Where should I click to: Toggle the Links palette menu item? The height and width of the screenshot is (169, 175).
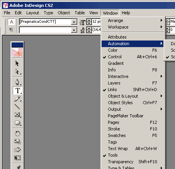tap(133, 90)
